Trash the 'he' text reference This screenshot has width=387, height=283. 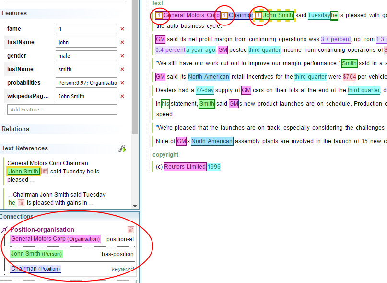pos(21,203)
